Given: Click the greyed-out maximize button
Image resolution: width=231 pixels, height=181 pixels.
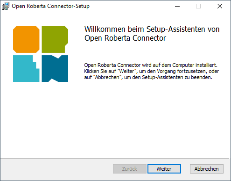Looking at the screenshot, I should point(198,6).
